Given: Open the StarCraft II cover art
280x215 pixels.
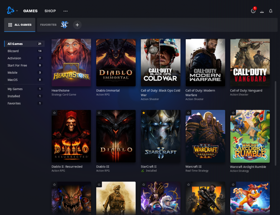Looking at the screenshot, I should click(x=161, y=136).
